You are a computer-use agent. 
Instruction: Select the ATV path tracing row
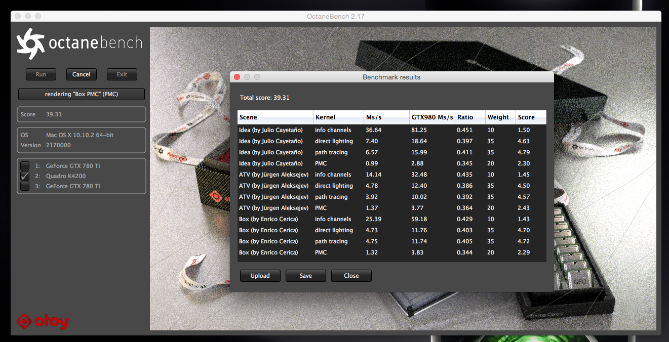391,197
